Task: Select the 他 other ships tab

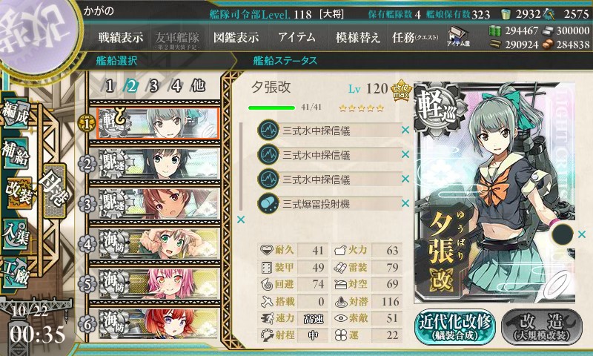Action: click(198, 86)
